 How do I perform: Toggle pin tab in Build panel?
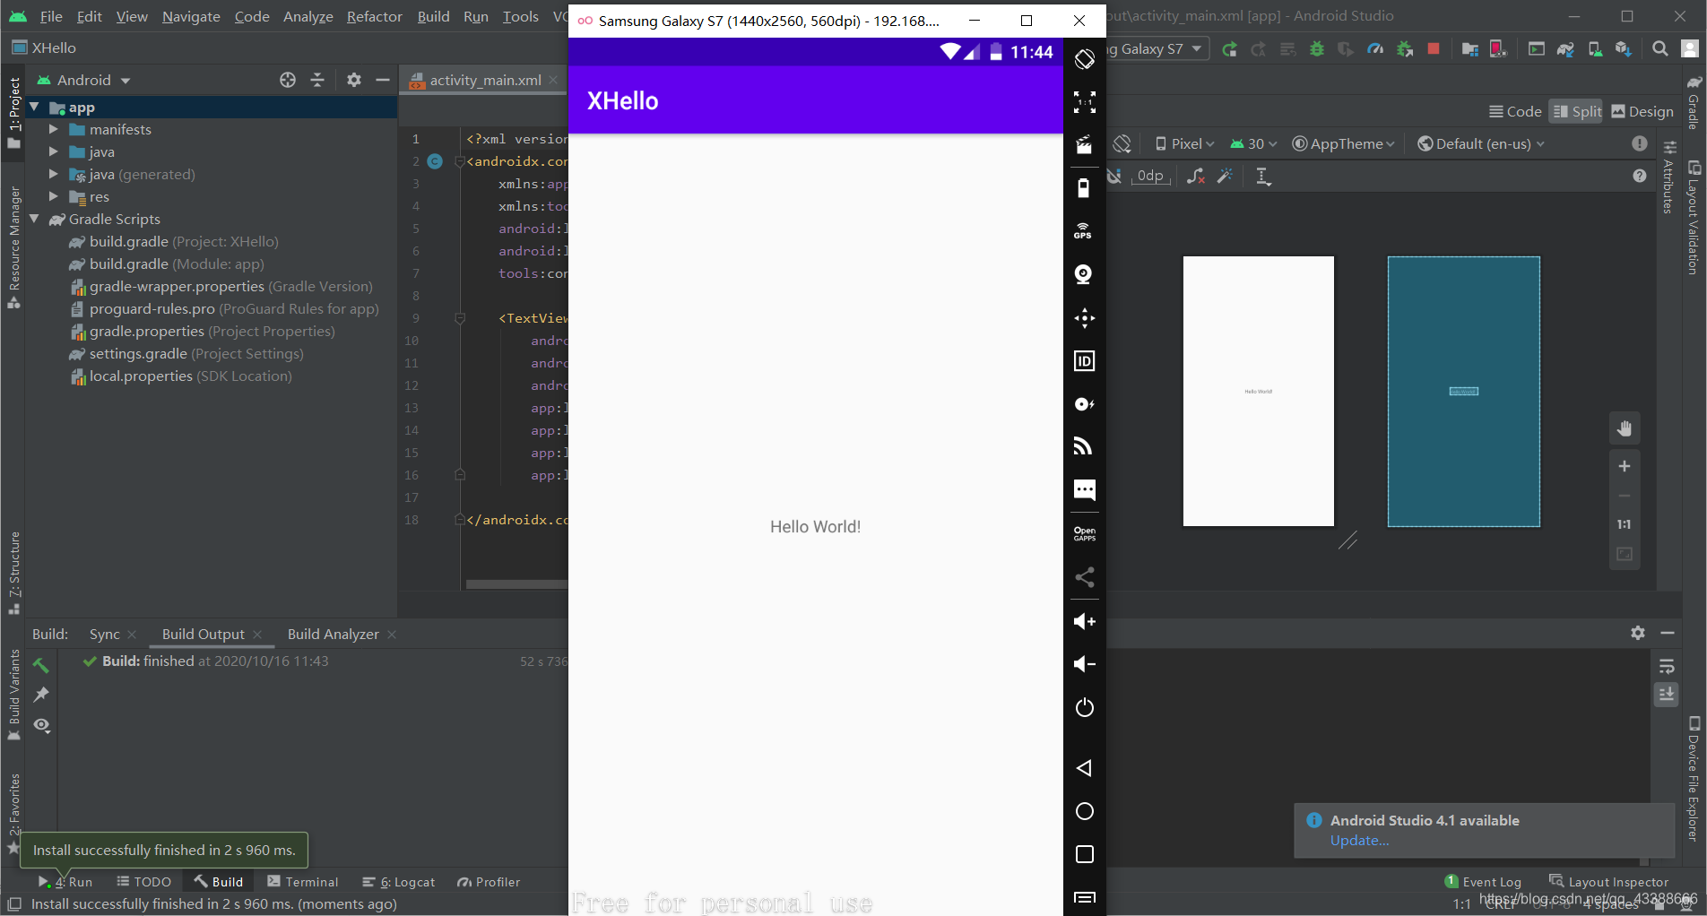click(x=41, y=695)
